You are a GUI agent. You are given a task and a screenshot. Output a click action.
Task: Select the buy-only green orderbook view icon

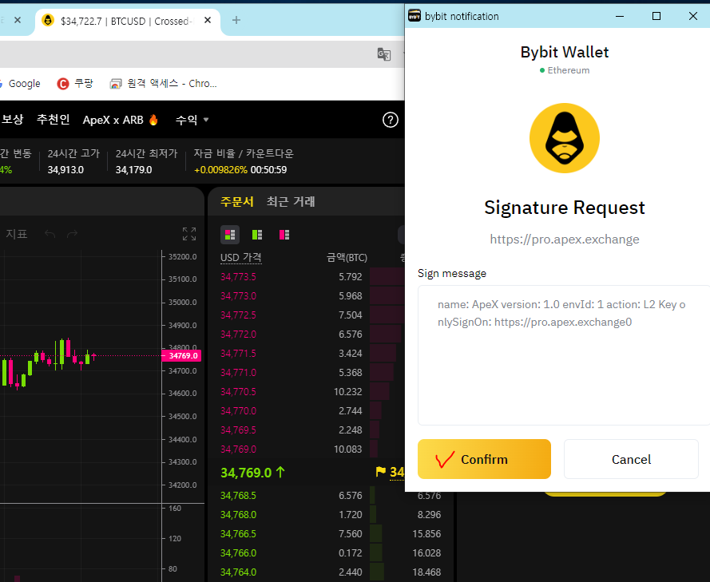(x=257, y=235)
